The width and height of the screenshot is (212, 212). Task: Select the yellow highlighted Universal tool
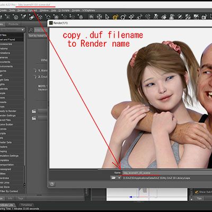click(115, 17)
